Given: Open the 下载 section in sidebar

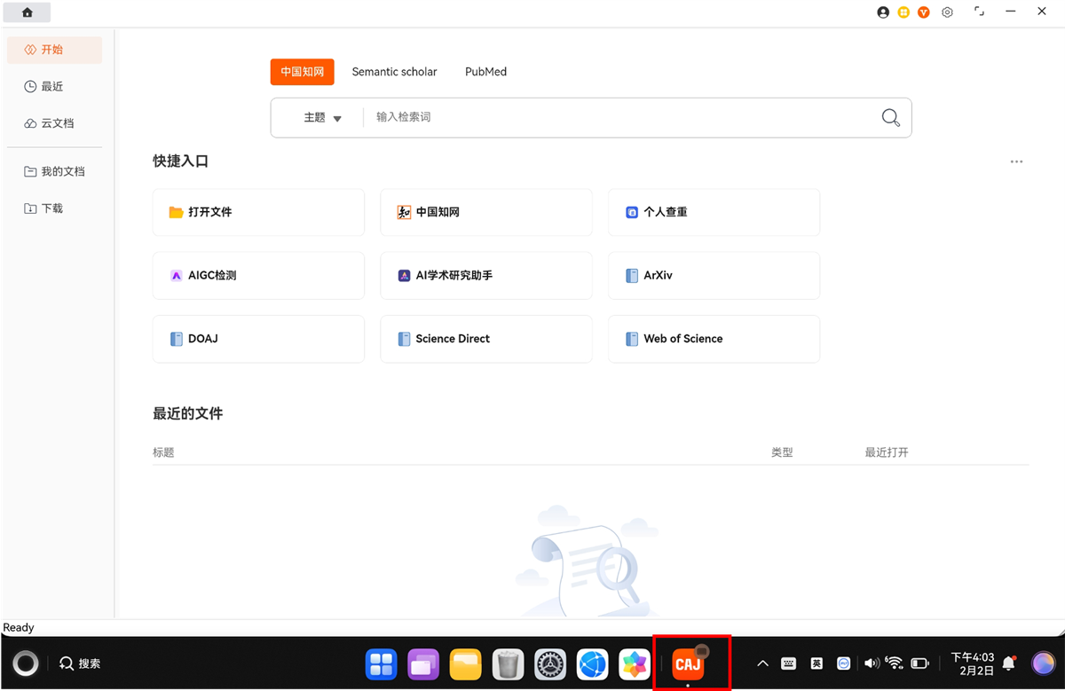Looking at the screenshot, I should (55, 208).
